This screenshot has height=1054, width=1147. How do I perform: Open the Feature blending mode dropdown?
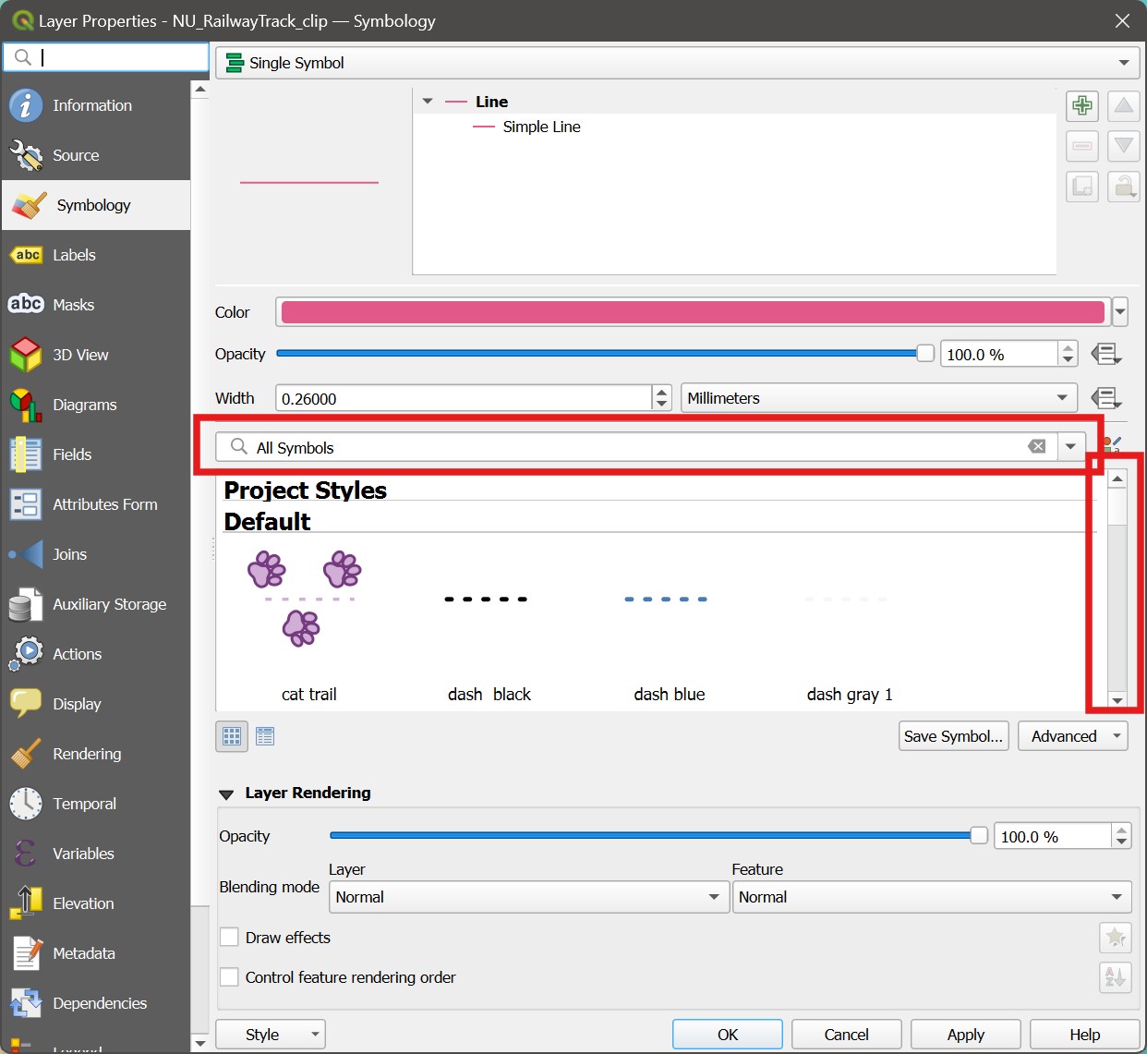point(932,897)
